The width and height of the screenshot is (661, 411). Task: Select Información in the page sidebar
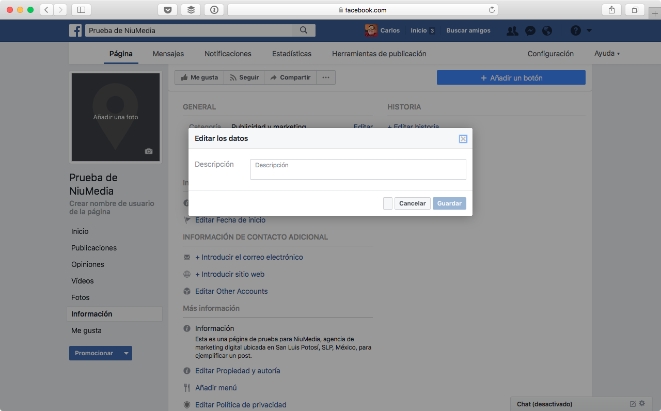[115, 314]
